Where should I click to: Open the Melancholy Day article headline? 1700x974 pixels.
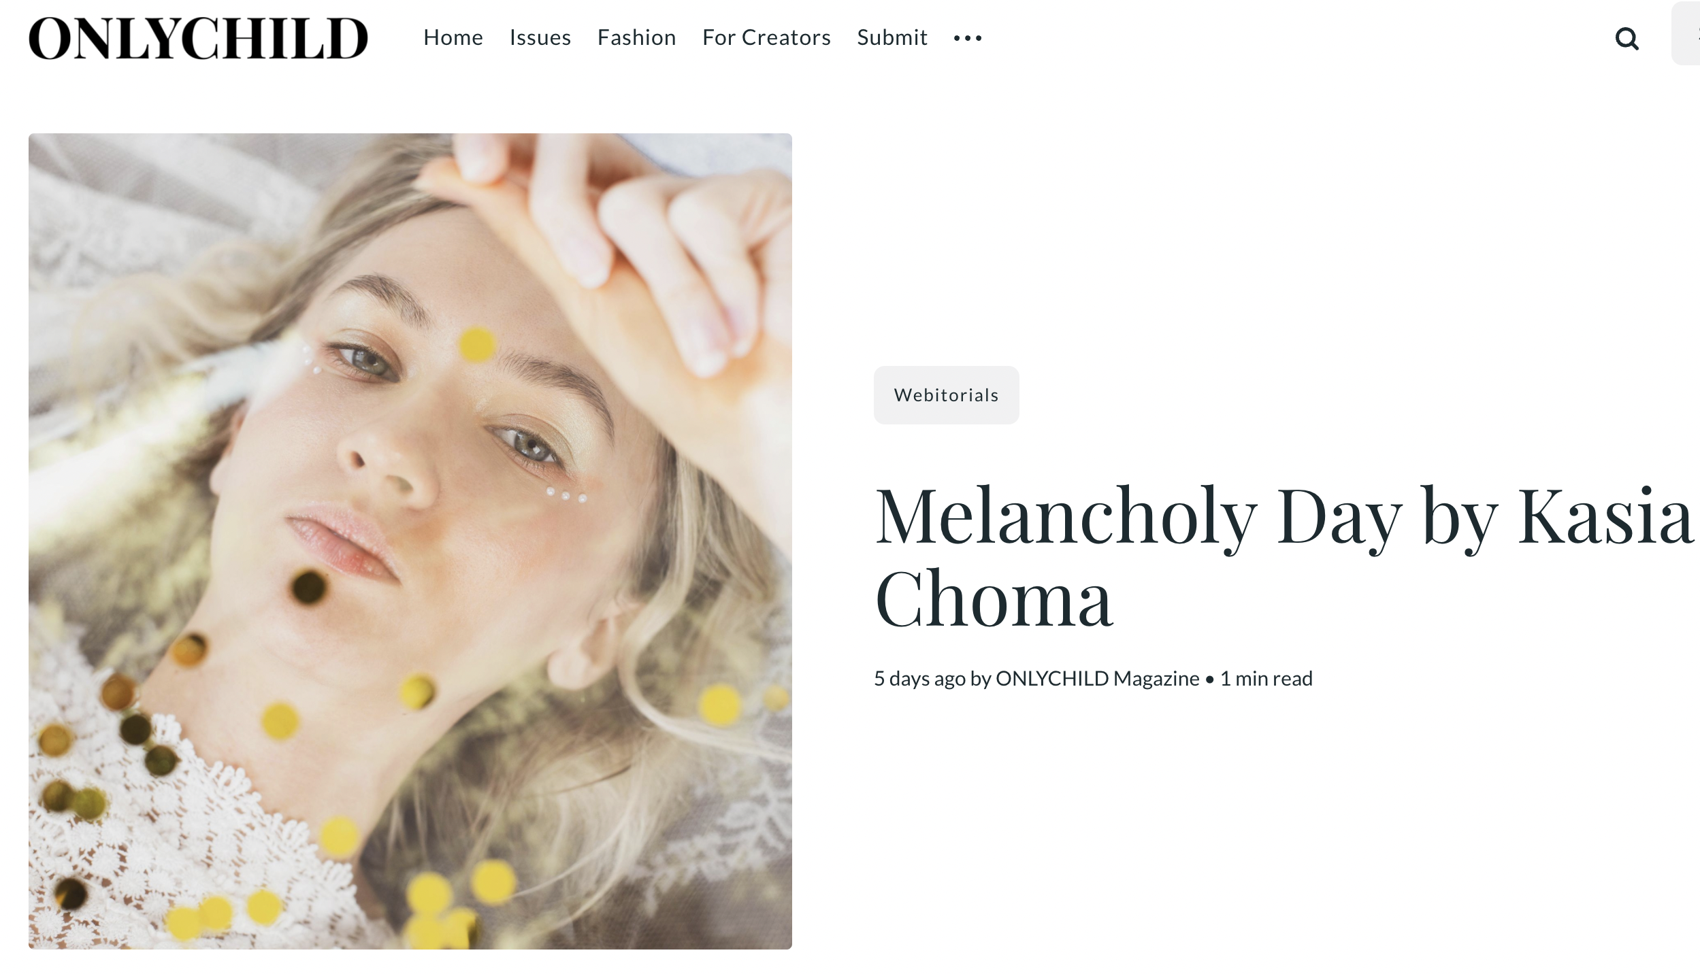click(x=1284, y=557)
